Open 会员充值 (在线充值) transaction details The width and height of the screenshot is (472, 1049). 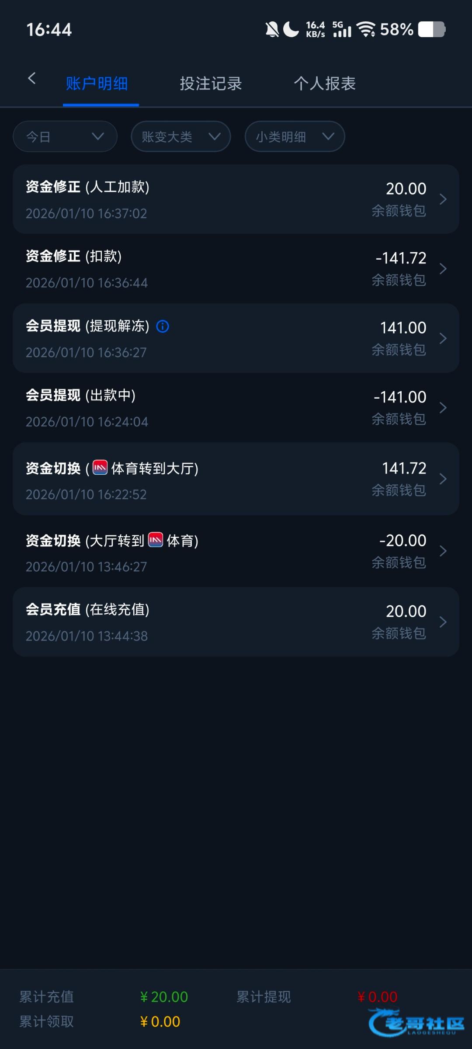pos(236,622)
